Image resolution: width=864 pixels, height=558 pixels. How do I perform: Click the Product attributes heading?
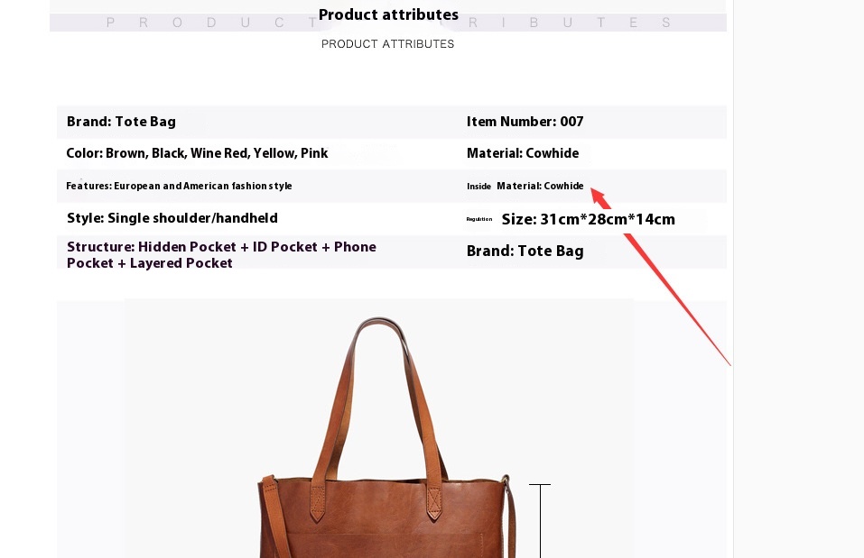[x=388, y=14]
